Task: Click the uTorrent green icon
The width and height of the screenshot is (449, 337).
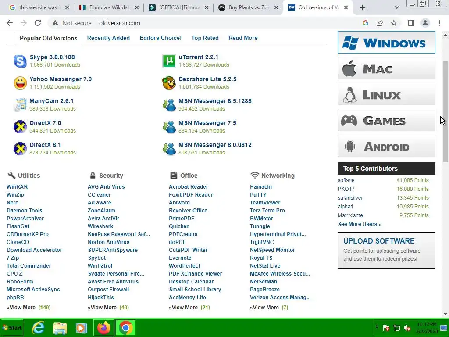Action: tap(169, 61)
